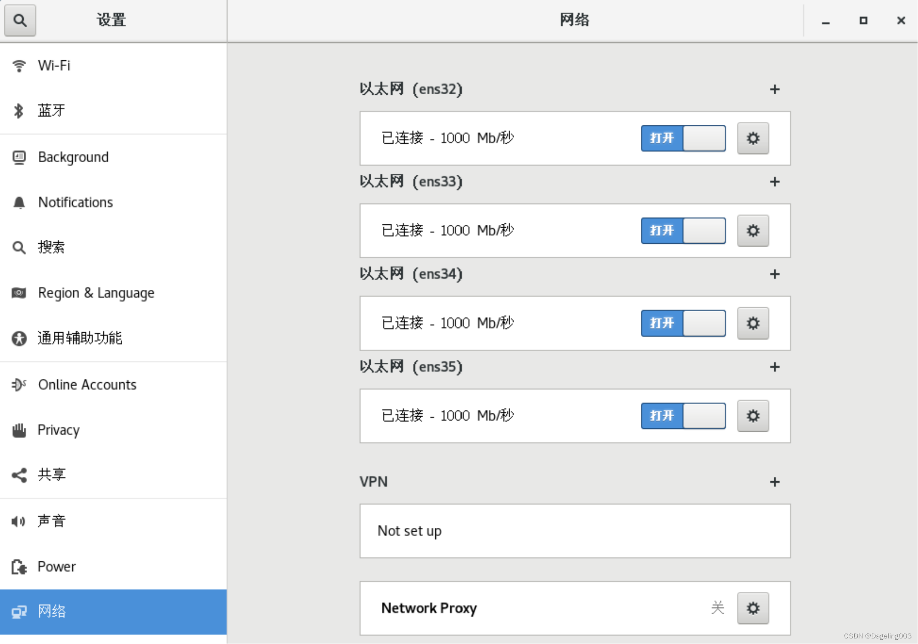
Task: Open gear settings for ens32 Ethernet
Action: click(753, 138)
